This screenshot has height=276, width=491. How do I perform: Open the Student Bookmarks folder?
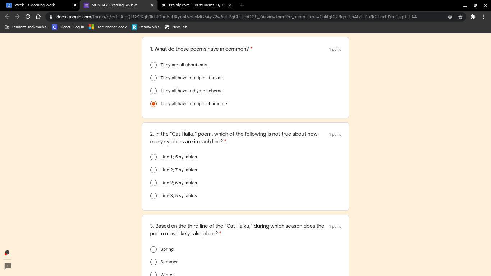click(x=26, y=27)
